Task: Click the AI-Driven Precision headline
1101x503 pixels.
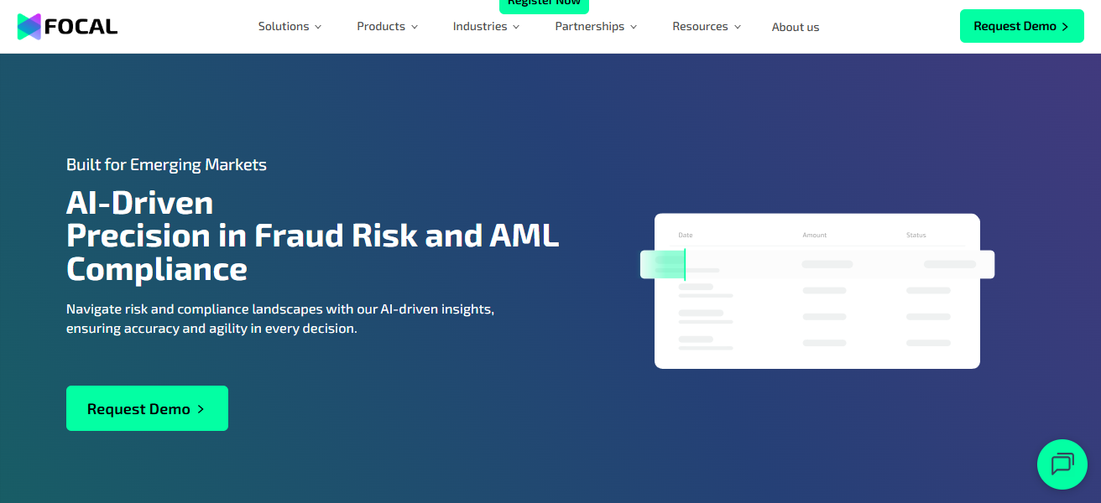Action: click(312, 236)
